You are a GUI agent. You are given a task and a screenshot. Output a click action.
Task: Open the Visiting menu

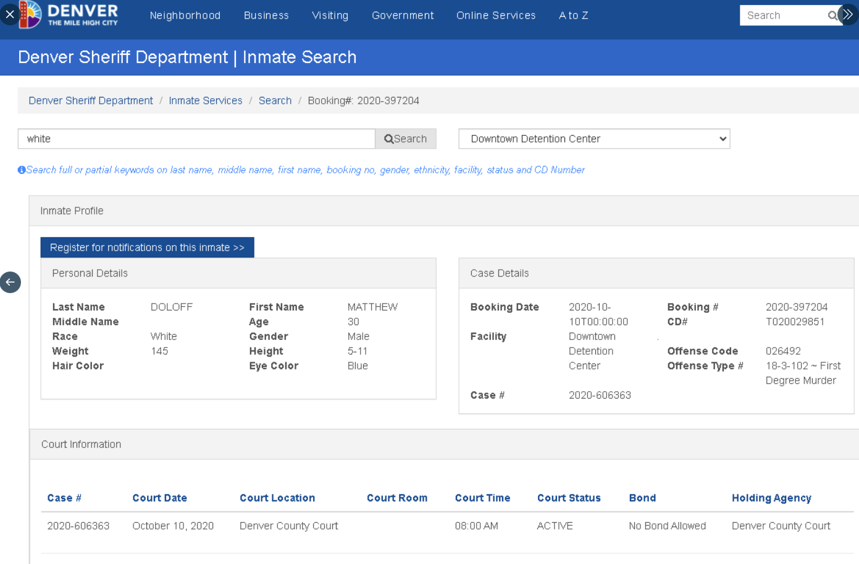point(330,15)
